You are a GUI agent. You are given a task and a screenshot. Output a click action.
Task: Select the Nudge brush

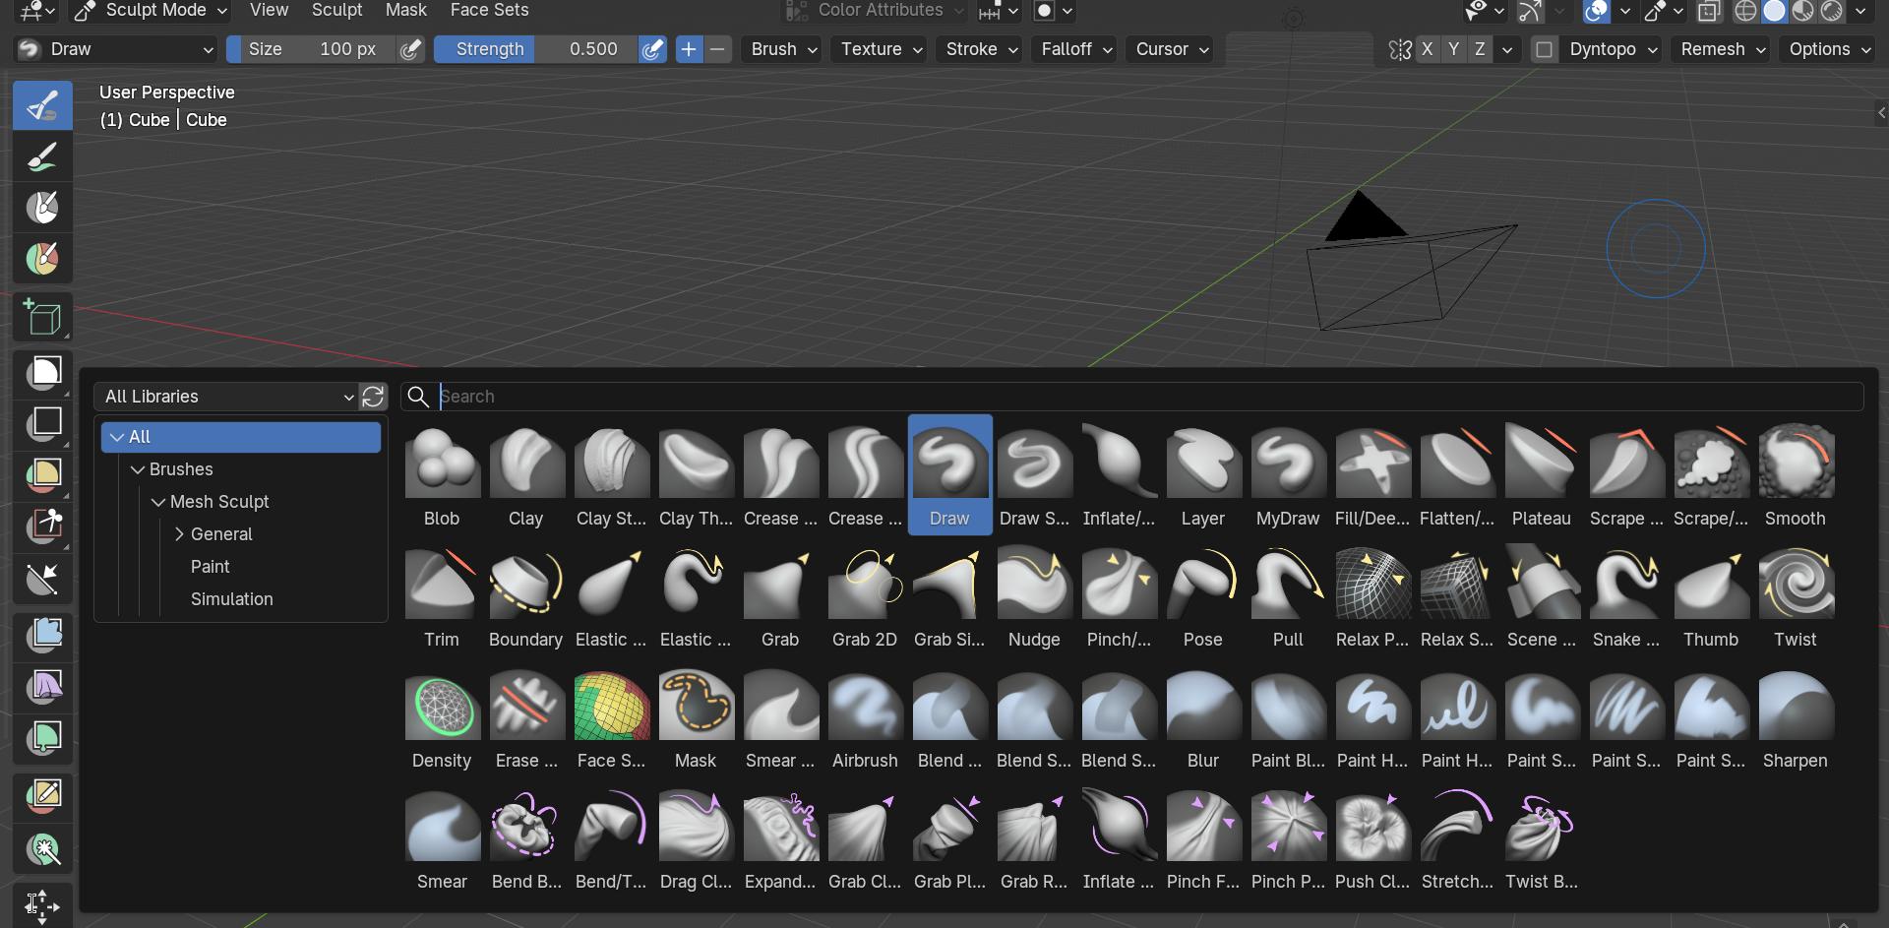coord(1034,596)
